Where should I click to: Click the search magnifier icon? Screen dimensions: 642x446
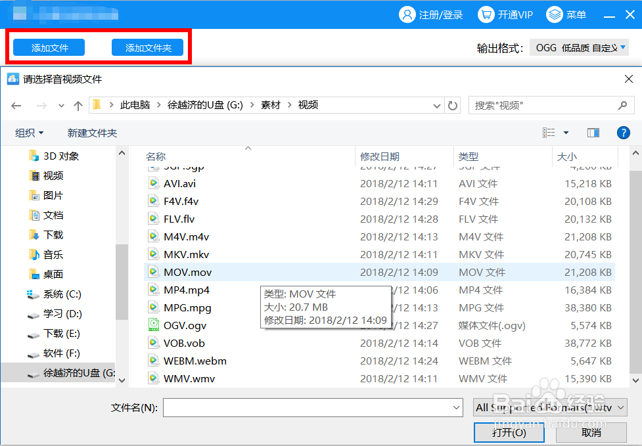622,105
